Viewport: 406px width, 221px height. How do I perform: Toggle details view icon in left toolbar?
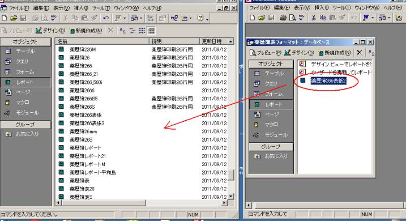point(152,31)
